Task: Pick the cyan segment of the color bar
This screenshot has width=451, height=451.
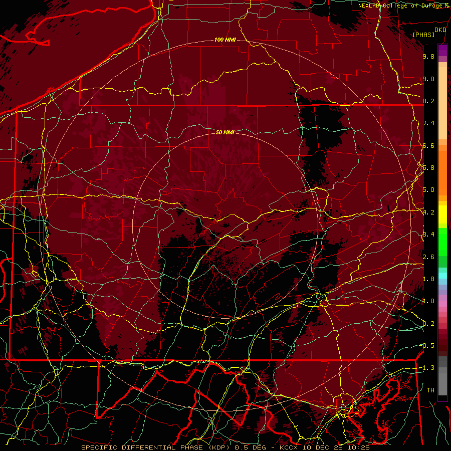Action: pos(442,275)
